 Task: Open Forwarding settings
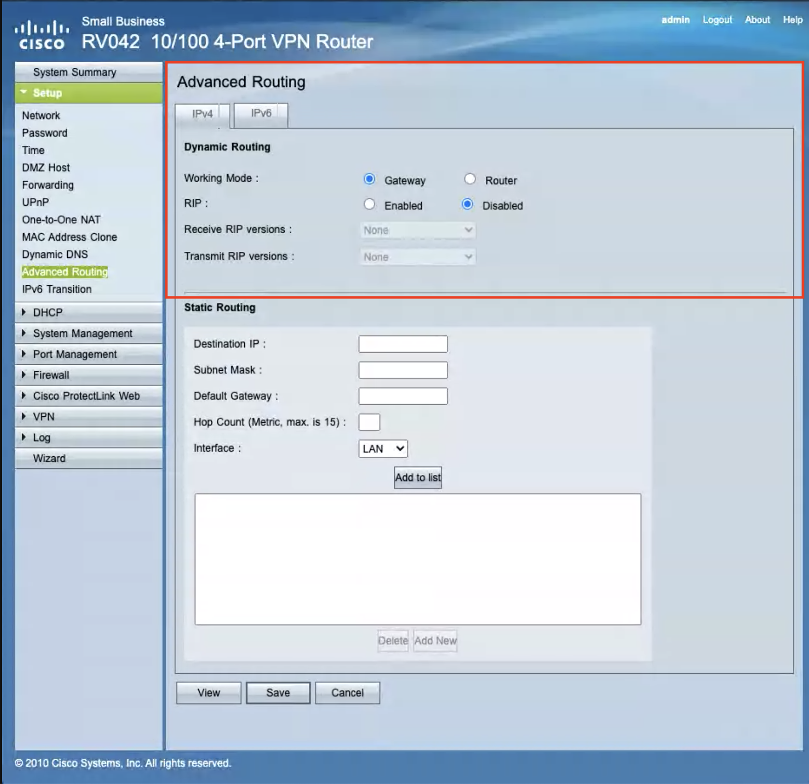[48, 185]
